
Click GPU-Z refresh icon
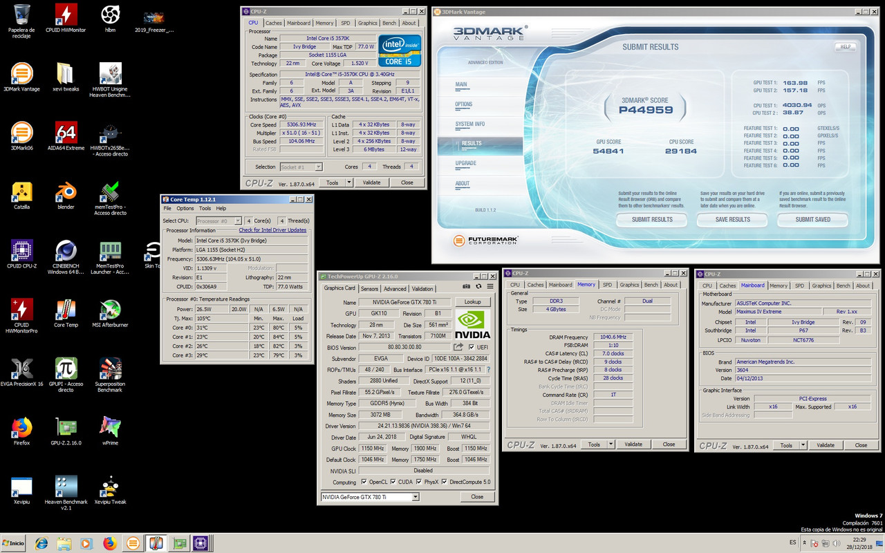coord(478,286)
